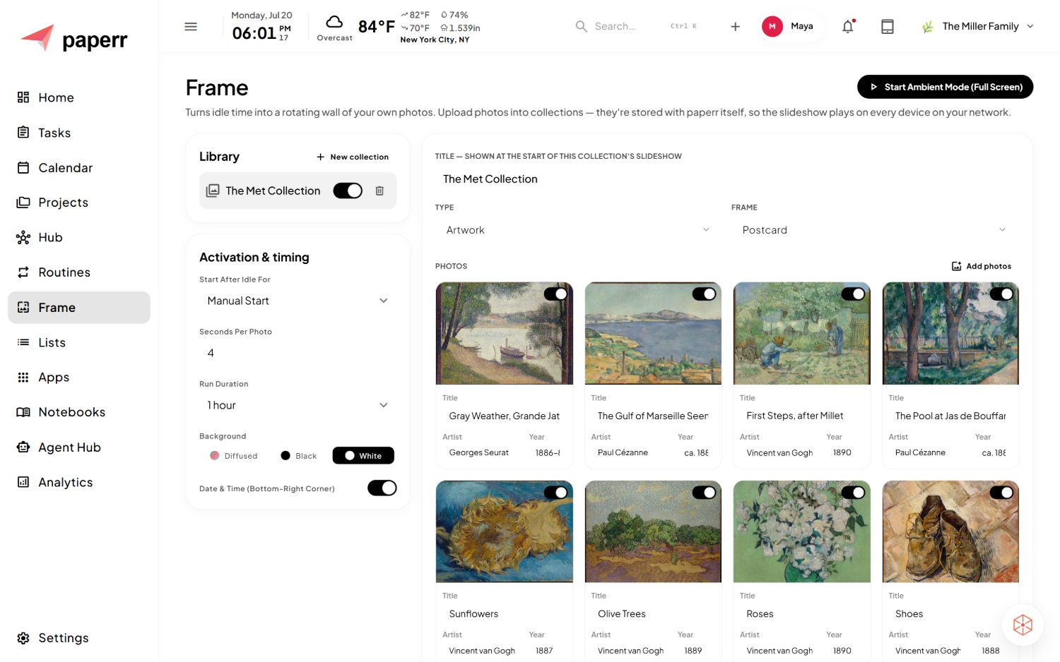Image resolution: width=1060 pixels, height=662 pixels.
Task: Click the Miller Family leaf icon
Action: click(x=928, y=27)
